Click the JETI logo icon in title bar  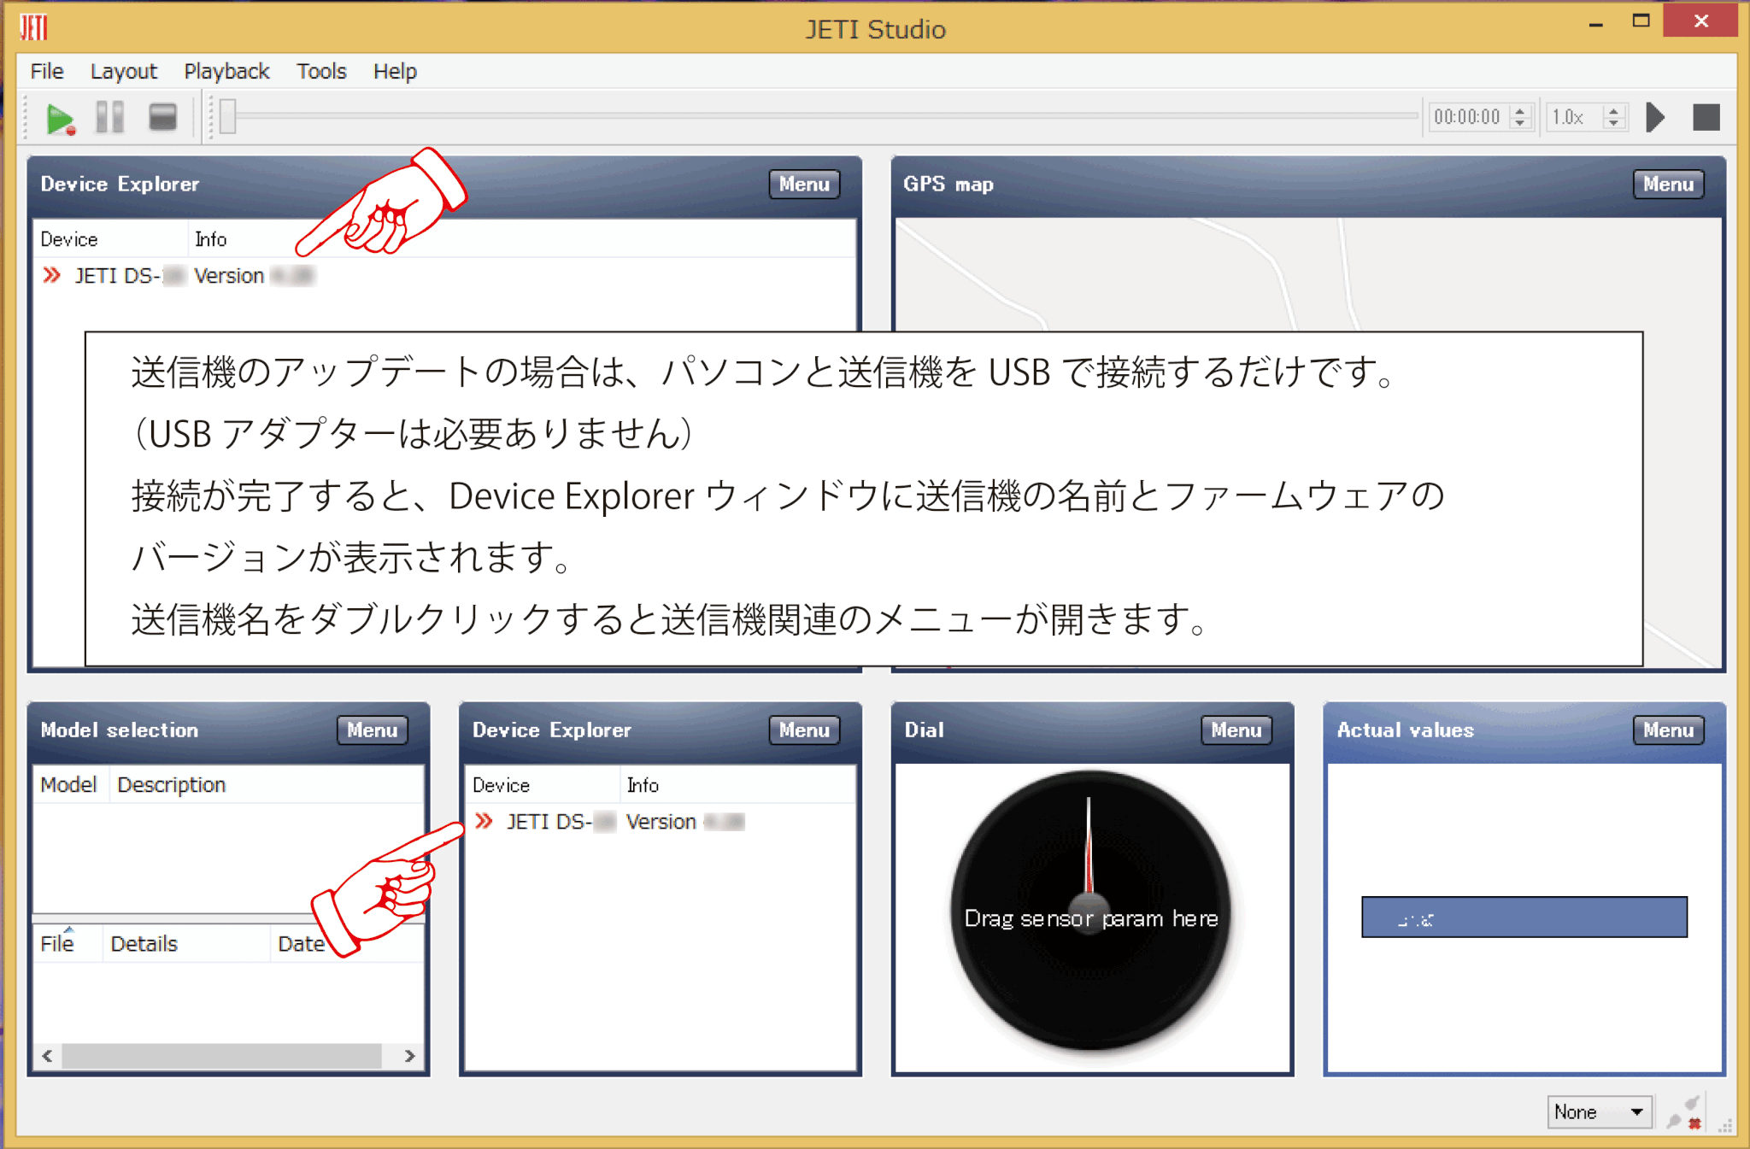coord(34,27)
